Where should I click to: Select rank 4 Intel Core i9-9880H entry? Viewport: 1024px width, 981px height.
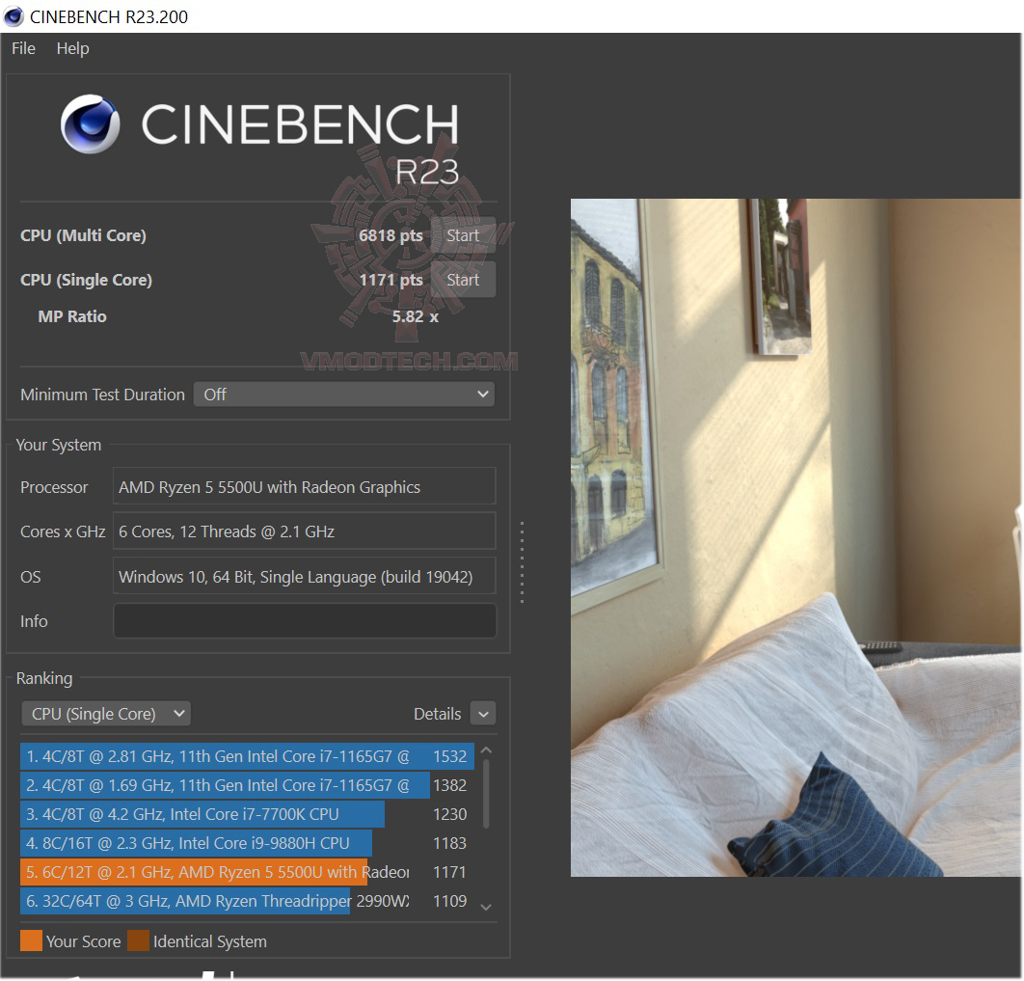247,843
